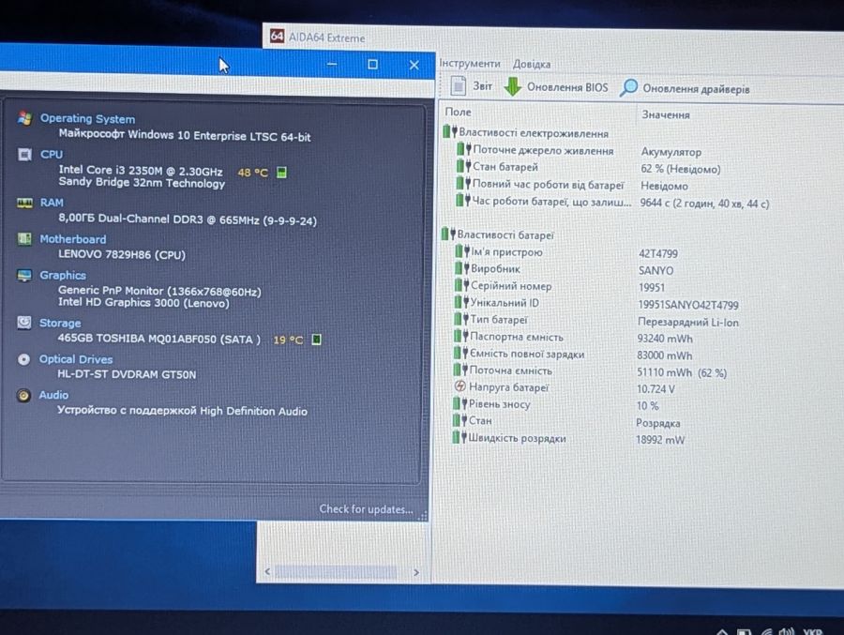This screenshot has height=635, width=844.
Task: Maximize the Speccy window
Action: point(372,65)
